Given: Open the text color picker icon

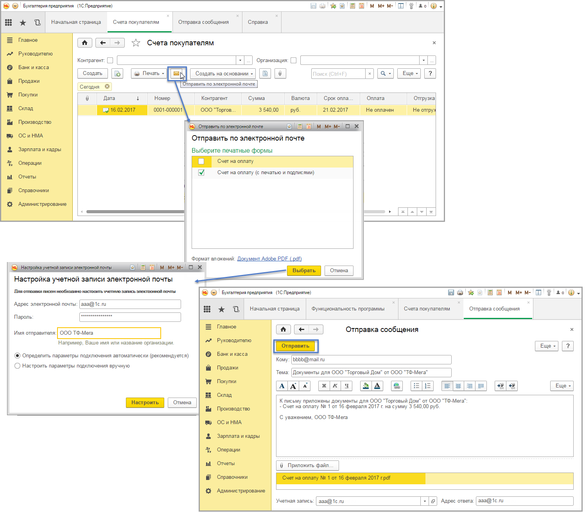Looking at the screenshot, I should click(377, 386).
